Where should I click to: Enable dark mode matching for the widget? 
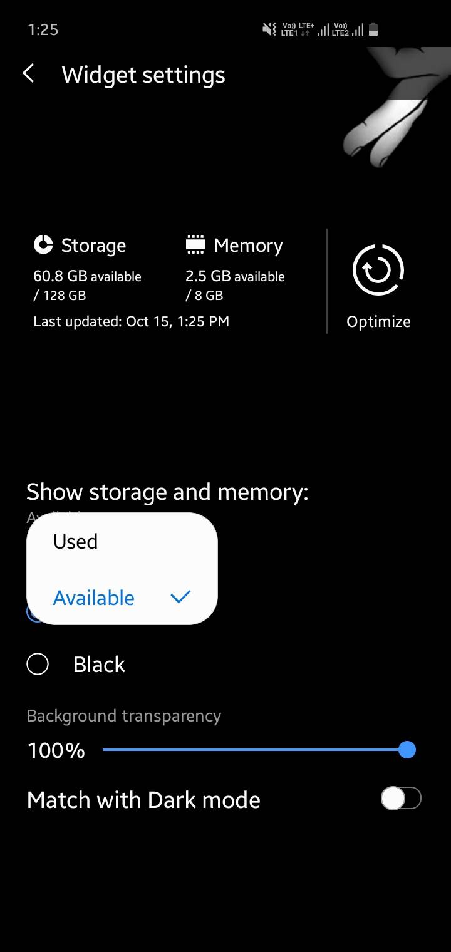400,798
